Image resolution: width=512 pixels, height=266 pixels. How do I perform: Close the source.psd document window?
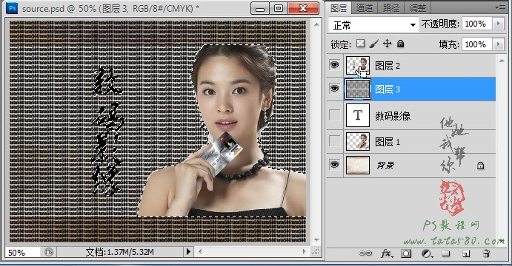(x=303, y=8)
